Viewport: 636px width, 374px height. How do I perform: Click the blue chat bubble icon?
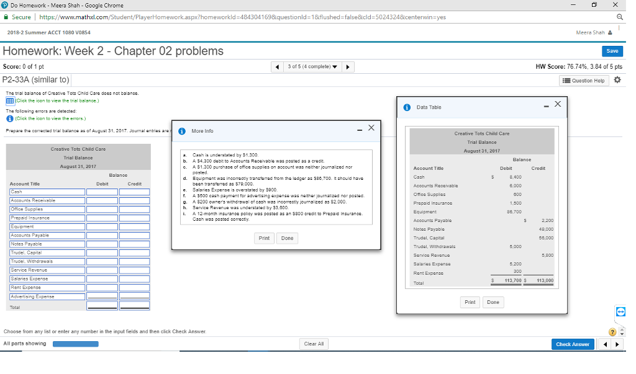620,311
